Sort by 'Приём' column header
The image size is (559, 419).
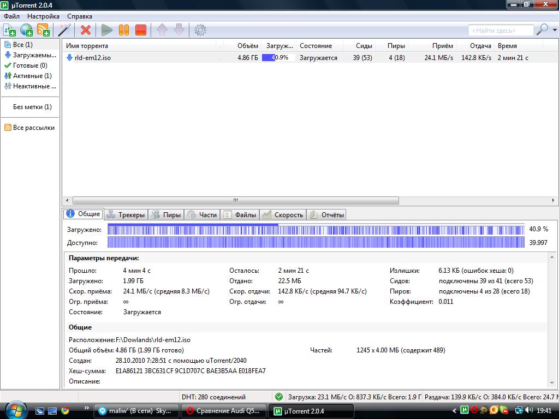(x=432, y=46)
